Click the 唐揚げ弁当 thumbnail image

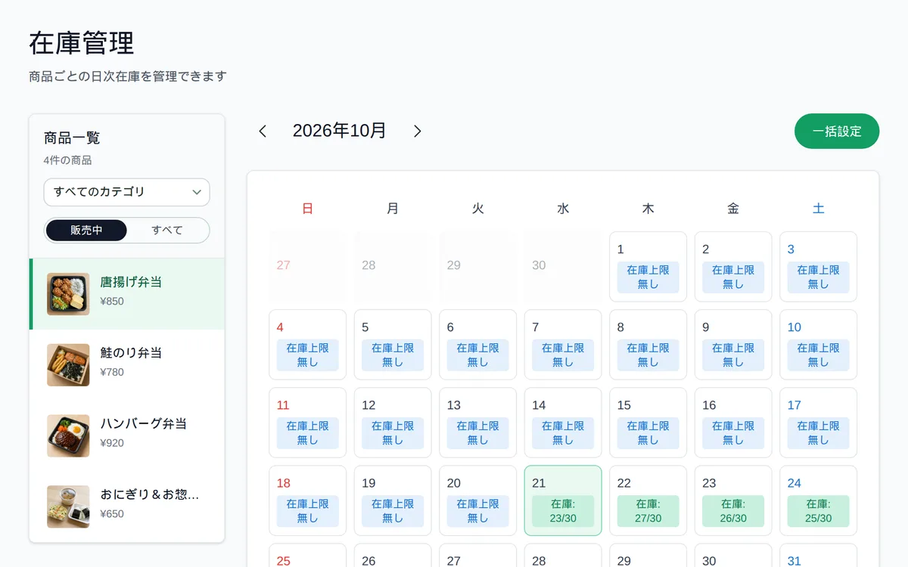68,294
